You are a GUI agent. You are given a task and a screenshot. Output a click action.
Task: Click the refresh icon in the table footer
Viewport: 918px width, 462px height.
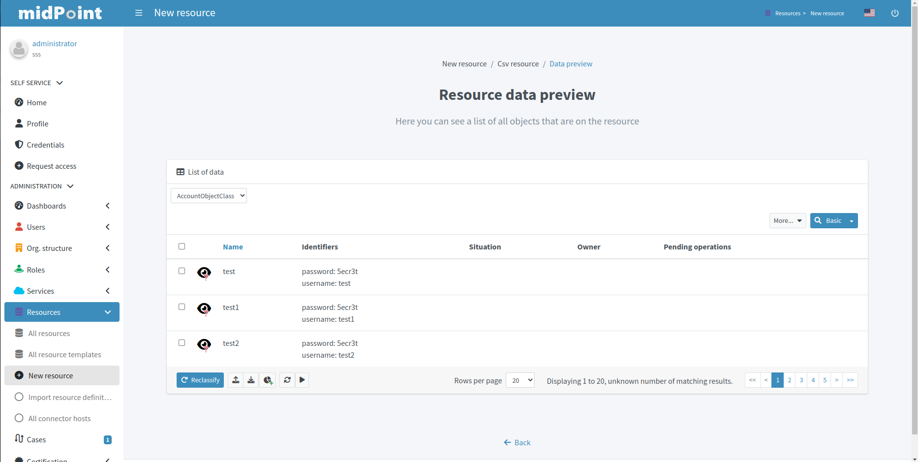pyautogui.click(x=287, y=380)
